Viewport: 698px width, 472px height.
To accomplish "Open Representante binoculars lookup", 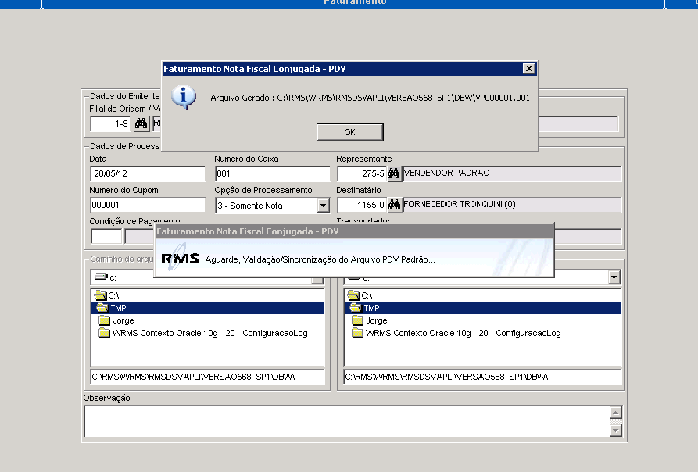I will pyautogui.click(x=393, y=173).
